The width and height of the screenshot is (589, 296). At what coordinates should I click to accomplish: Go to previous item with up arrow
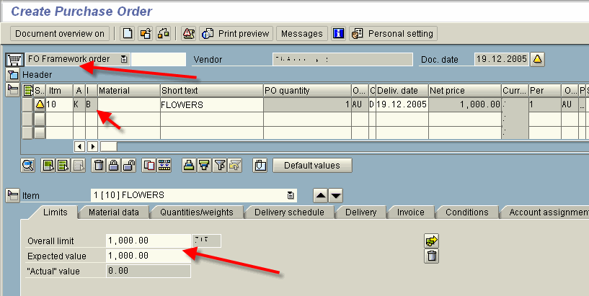[320, 195]
